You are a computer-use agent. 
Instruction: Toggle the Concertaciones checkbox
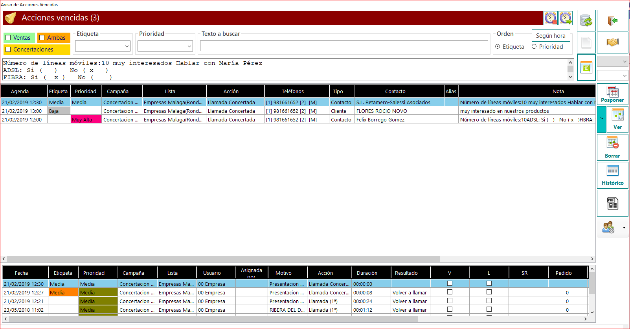coord(8,50)
